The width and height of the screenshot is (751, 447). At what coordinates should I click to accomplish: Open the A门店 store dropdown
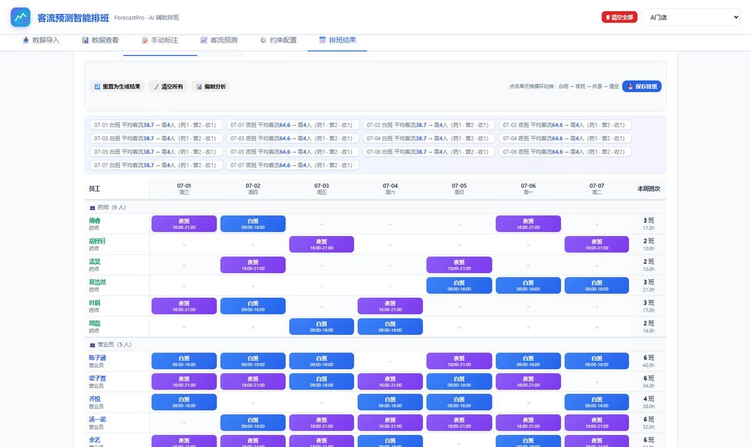[x=691, y=18]
